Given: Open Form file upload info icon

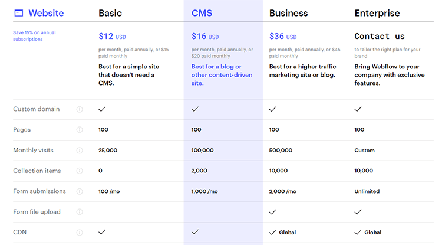Looking at the screenshot, I should pos(80,212).
